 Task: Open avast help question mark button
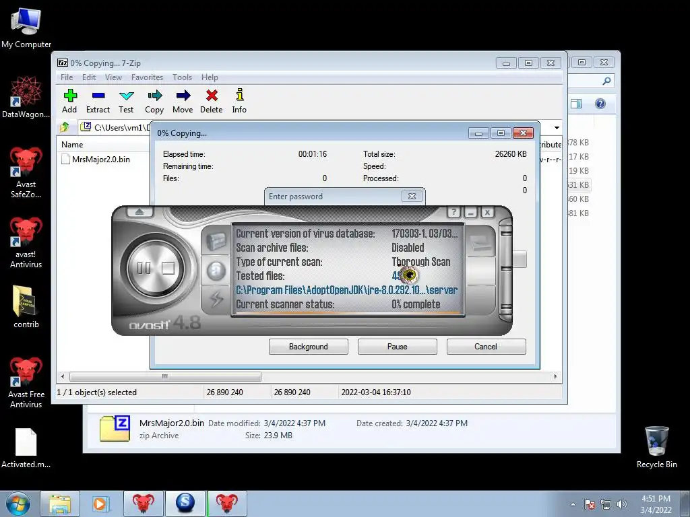453,212
